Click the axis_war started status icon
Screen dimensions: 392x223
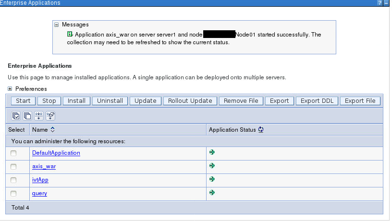pyautogui.click(x=212, y=166)
